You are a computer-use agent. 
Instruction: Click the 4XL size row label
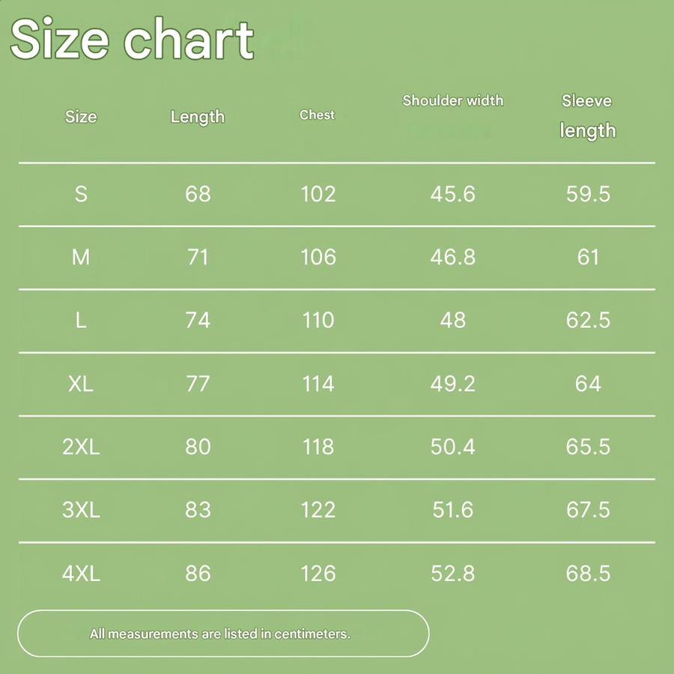pos(81,573)
